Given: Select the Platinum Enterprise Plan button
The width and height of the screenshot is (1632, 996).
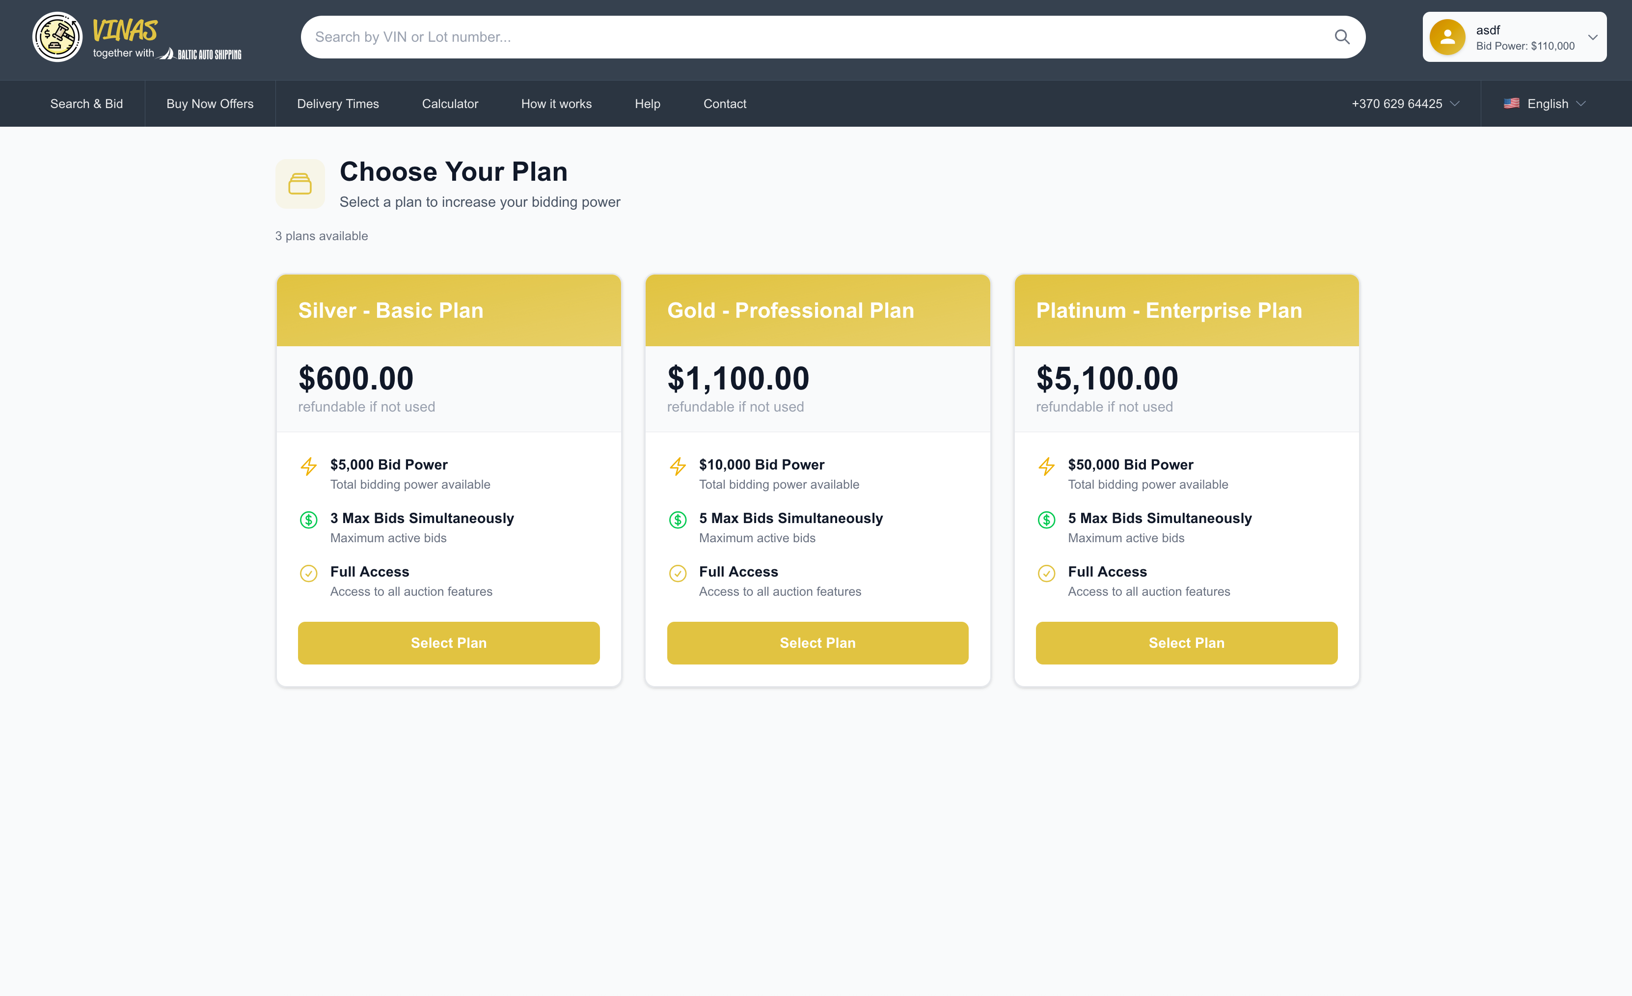Looking at the screenshot, I should [1186, 643].
